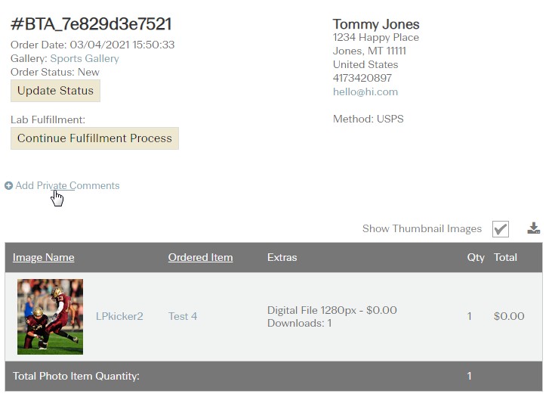Open the Sports Gallery link

[85, 58]
